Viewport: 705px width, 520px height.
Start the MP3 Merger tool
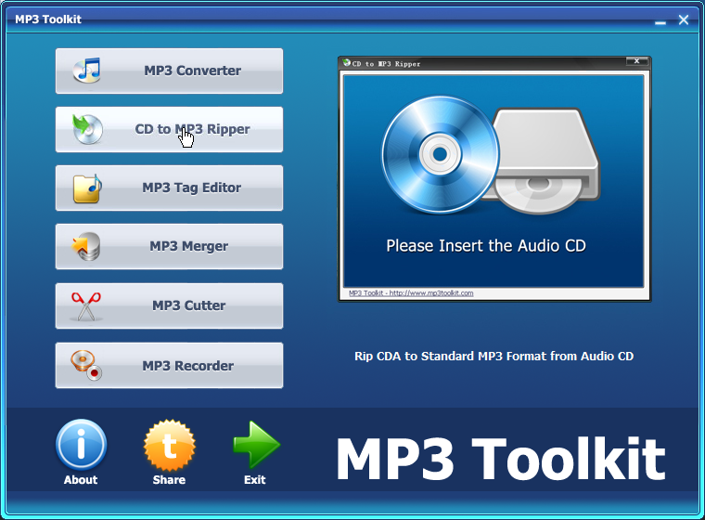(169, 247)
